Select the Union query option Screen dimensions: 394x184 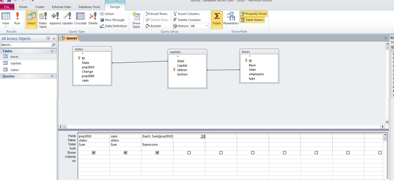(x=107, y=14)
